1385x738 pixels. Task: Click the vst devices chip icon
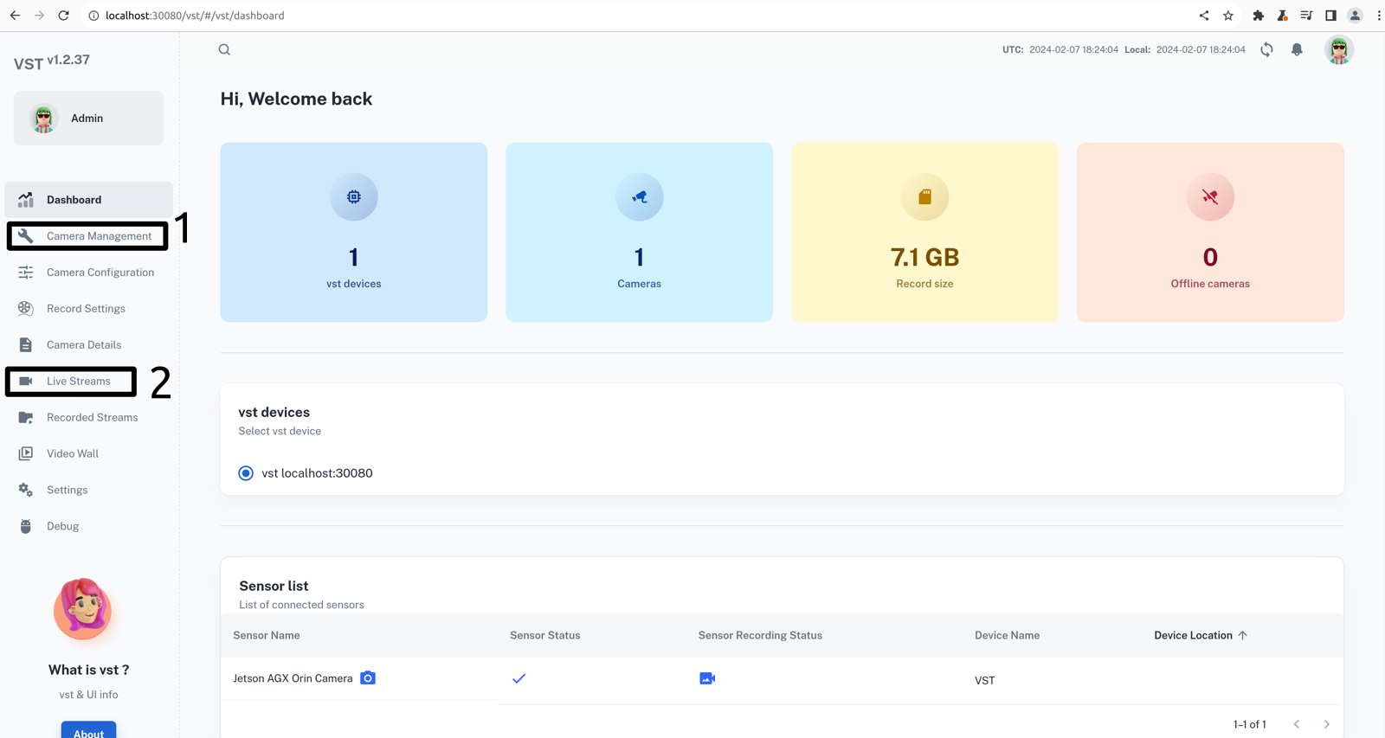354,197
